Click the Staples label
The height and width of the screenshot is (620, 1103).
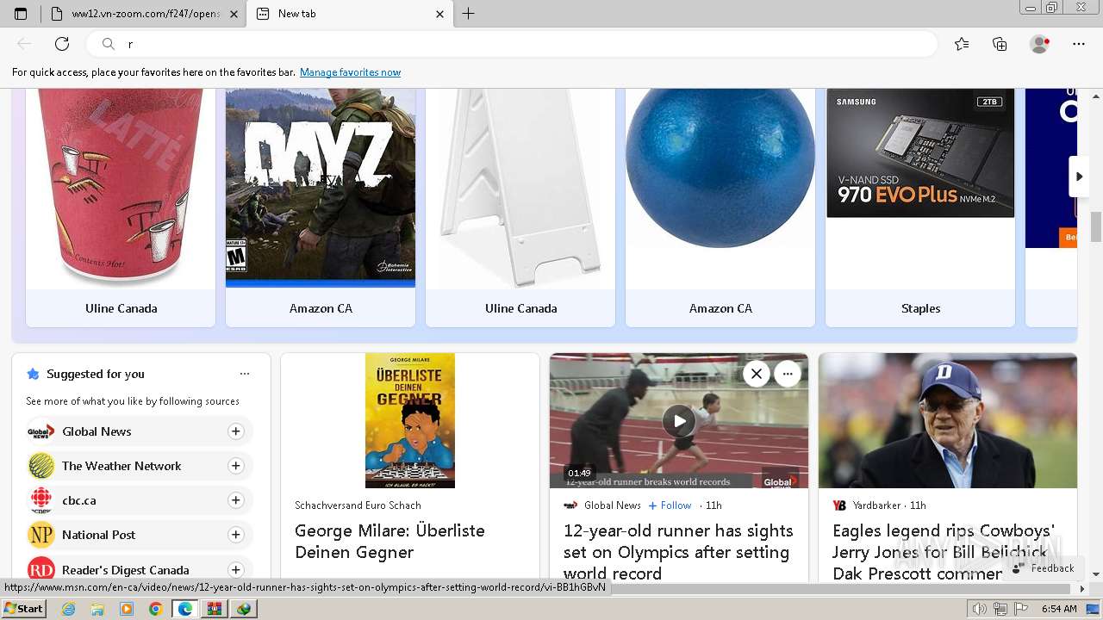coord(920,308)
